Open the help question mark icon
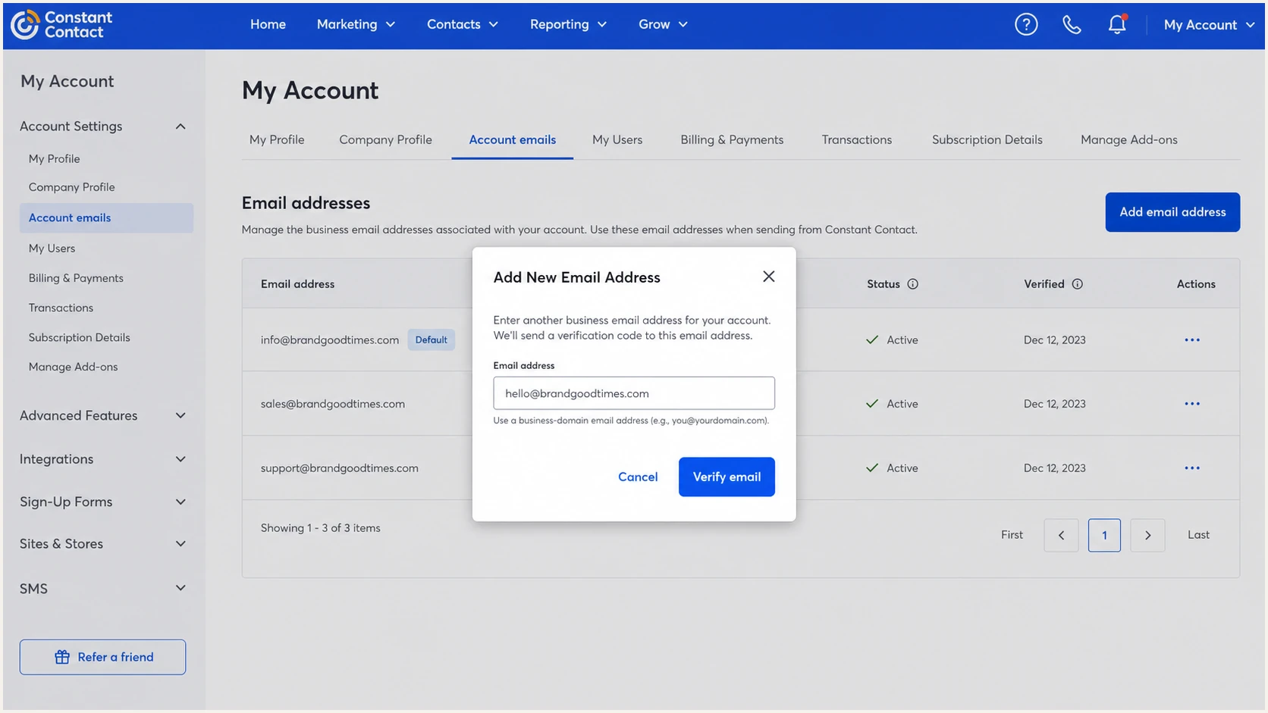 coord(1026,24)
